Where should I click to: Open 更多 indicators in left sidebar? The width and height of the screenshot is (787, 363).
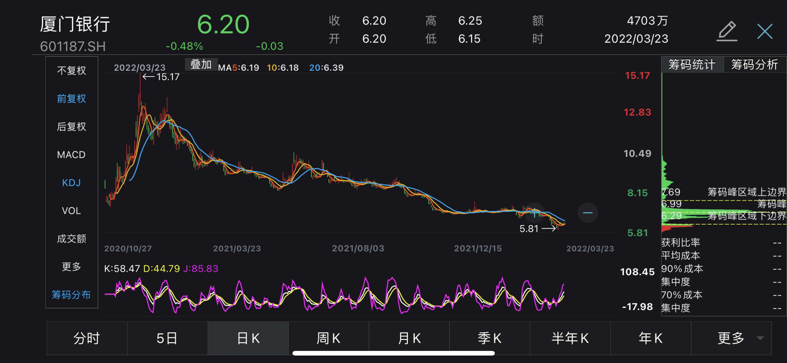pos(71,267)
